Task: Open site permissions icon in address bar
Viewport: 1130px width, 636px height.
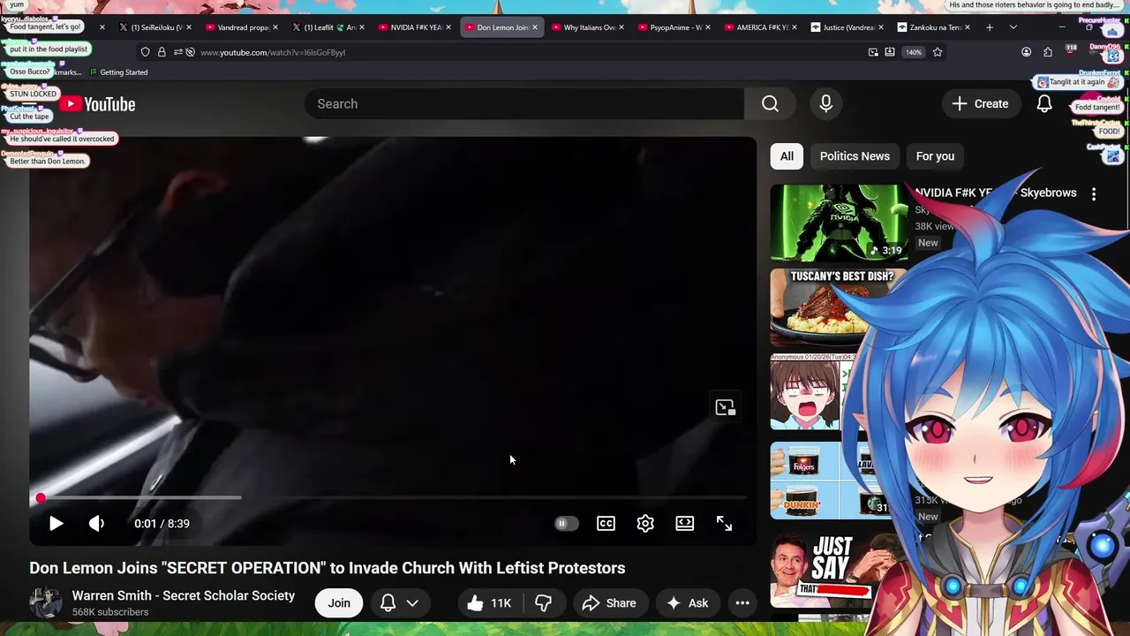Action: pyautogui.click(x=177, y=52)
